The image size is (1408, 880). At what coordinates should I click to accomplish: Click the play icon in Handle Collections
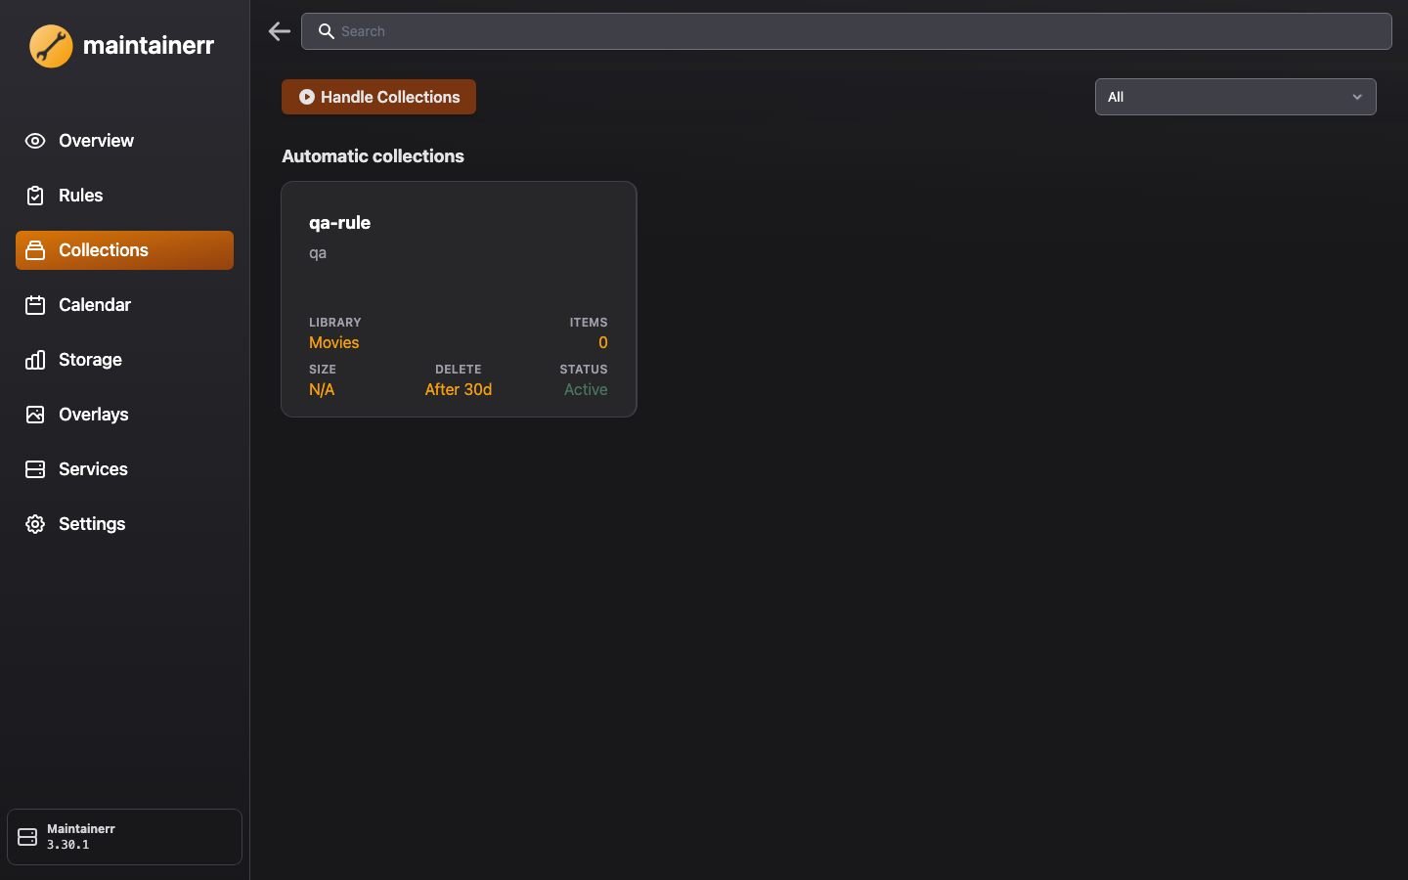(307, 97)
